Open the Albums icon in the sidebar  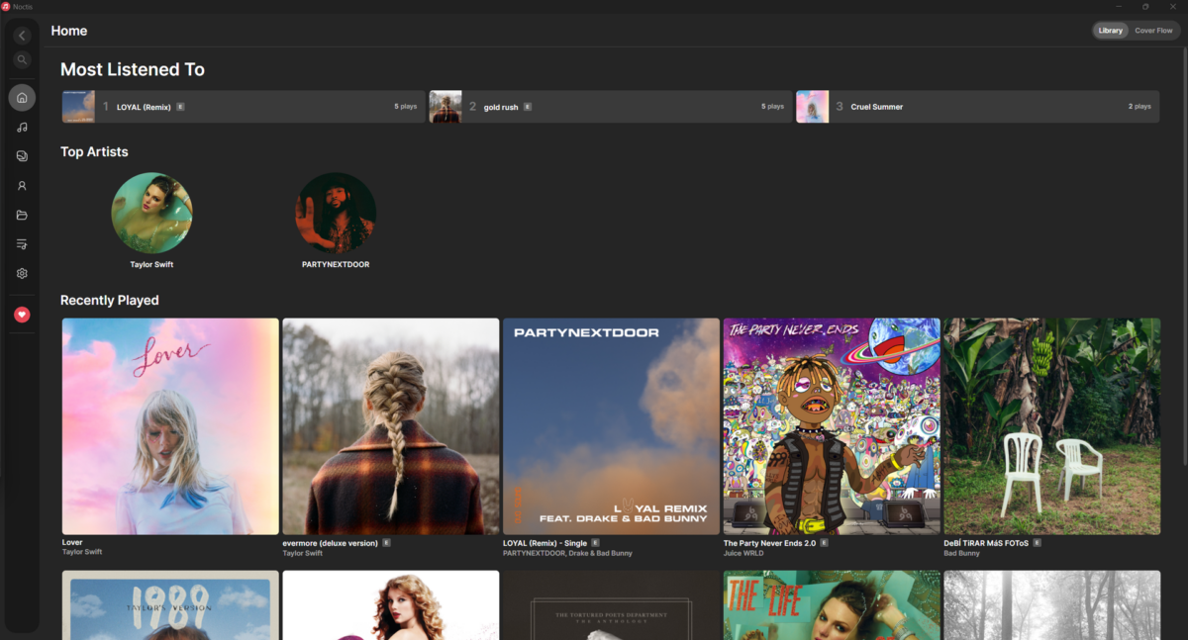(22, 156)
